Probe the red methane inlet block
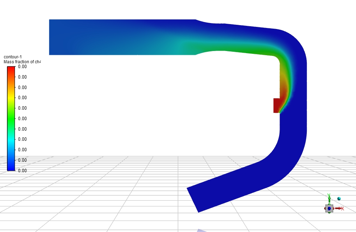 point(276,105)
